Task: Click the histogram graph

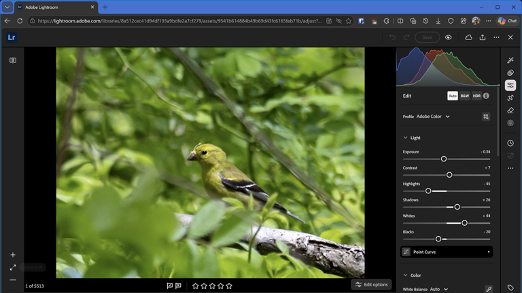Action: (x=448, y=66)
